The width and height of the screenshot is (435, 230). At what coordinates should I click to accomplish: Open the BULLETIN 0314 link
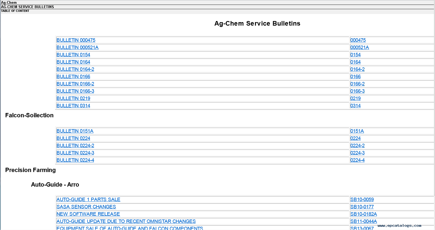73,106
